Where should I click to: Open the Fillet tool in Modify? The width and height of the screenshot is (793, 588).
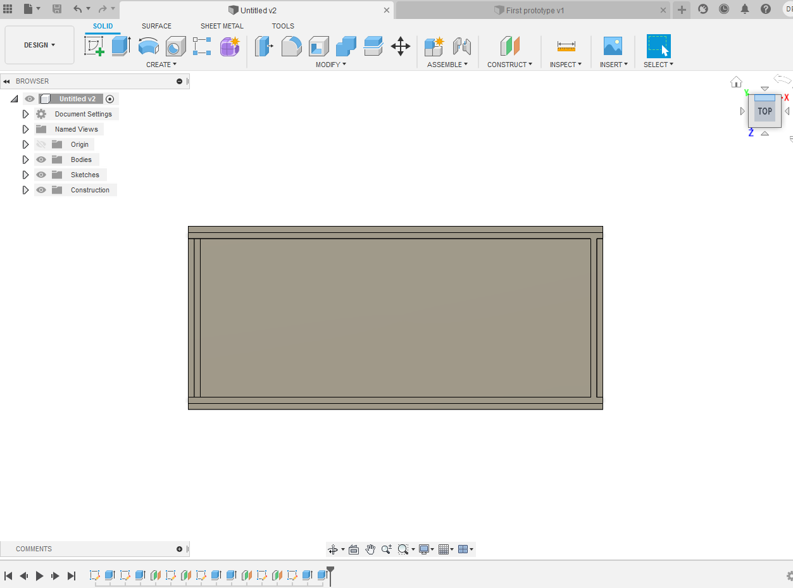click(291, 46)
